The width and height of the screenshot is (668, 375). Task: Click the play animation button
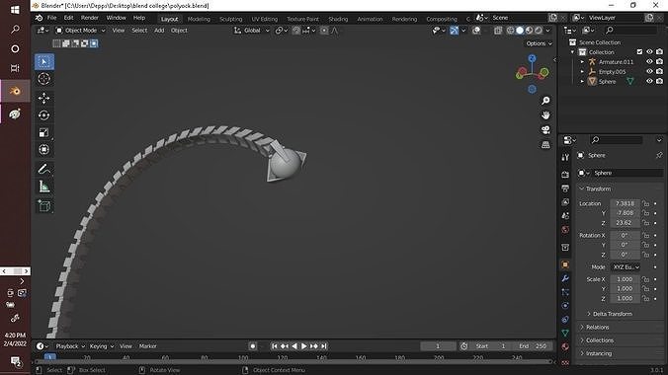(303, 346)
